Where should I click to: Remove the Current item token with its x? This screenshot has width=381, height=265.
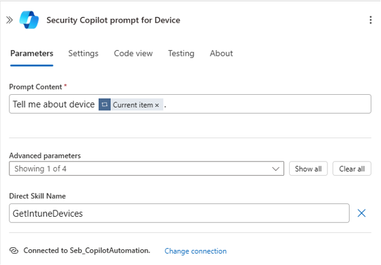click(x=157, y=105)
